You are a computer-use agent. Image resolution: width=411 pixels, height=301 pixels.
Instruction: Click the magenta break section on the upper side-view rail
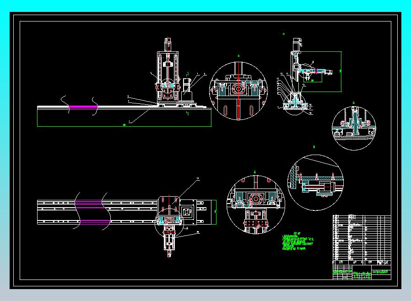point(83,107)
